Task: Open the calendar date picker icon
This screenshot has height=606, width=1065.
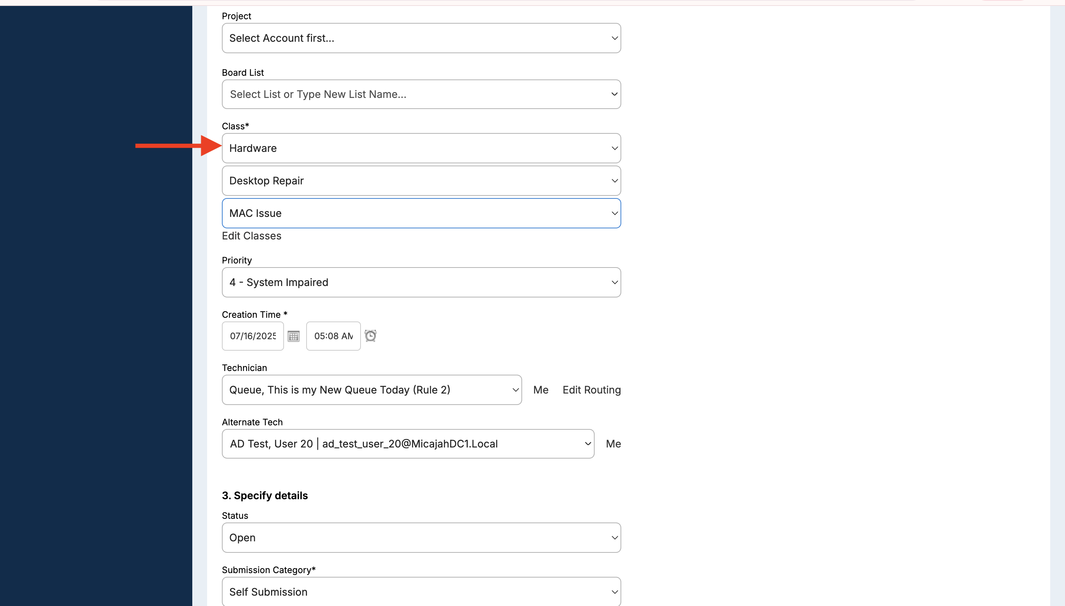Action: 293,336
